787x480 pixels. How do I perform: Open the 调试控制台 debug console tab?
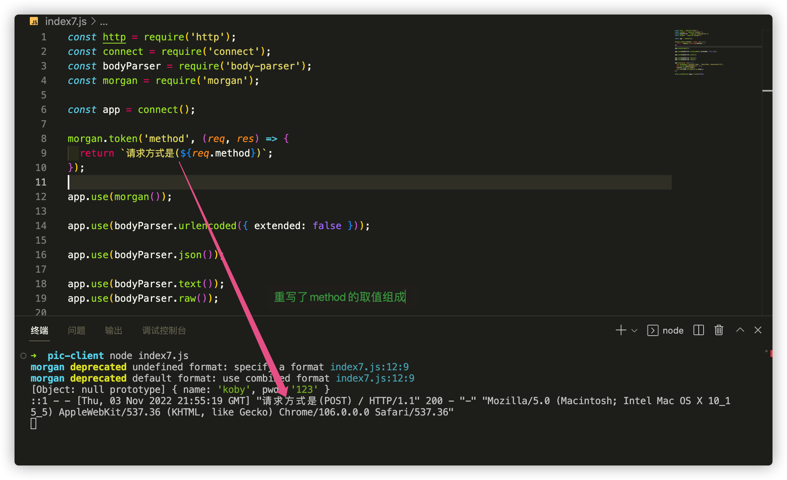[164, 330]
